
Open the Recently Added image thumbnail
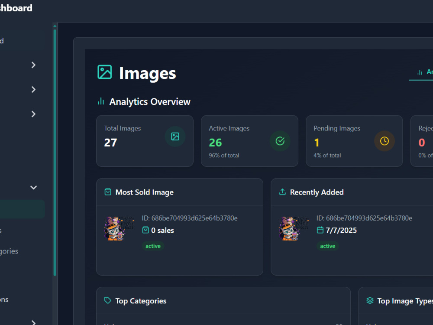pyautogui.click(x=294, y=228)
